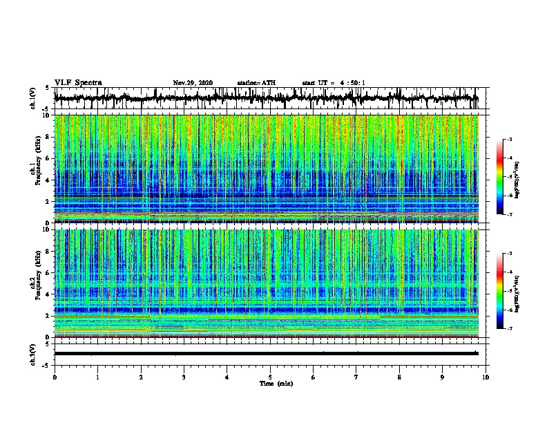547x423 pixels.
Task: Click time axis tick label "4"
Action: tap(227, 377)
